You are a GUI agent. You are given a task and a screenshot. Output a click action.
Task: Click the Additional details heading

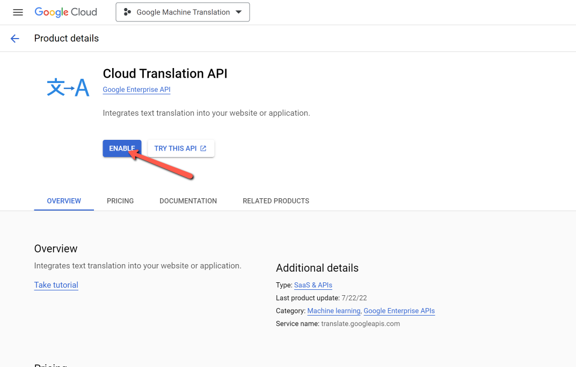click(317, 268)
